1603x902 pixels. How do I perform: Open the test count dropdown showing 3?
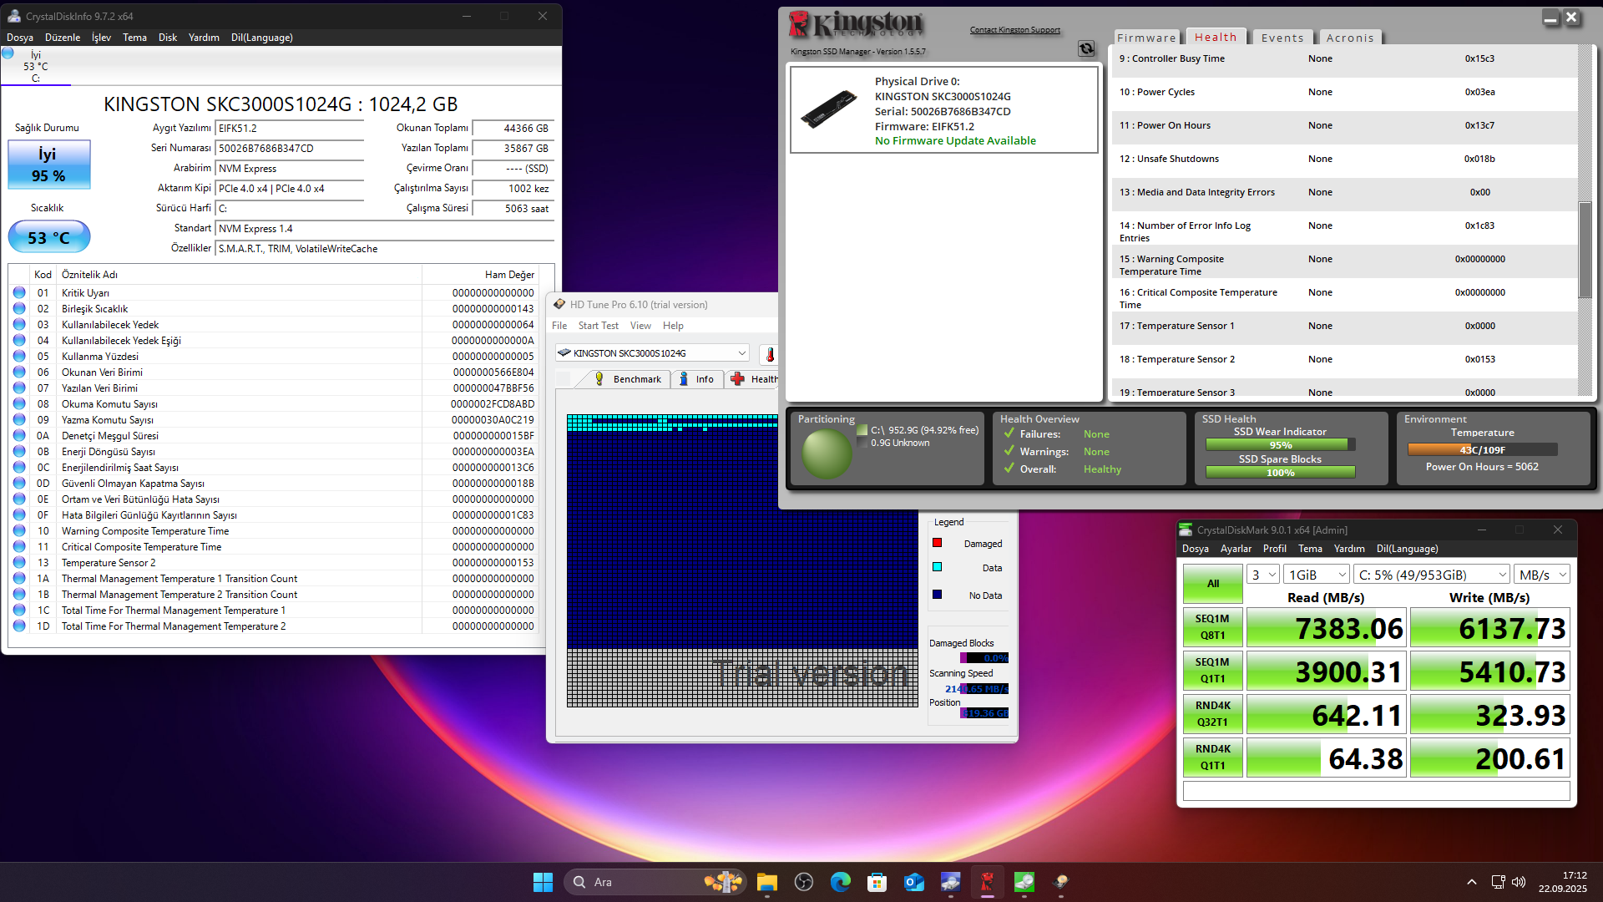1263,575
